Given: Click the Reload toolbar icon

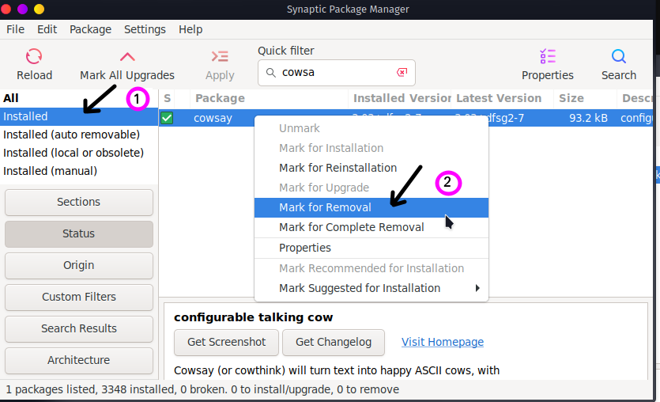Looking at the screenshot, I should pyautogui.click(x=34, y=56).
